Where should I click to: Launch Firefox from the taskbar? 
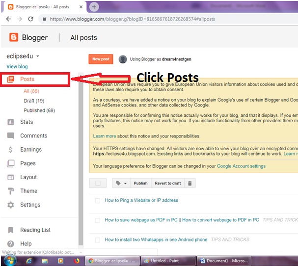click(x=77, y=261)
